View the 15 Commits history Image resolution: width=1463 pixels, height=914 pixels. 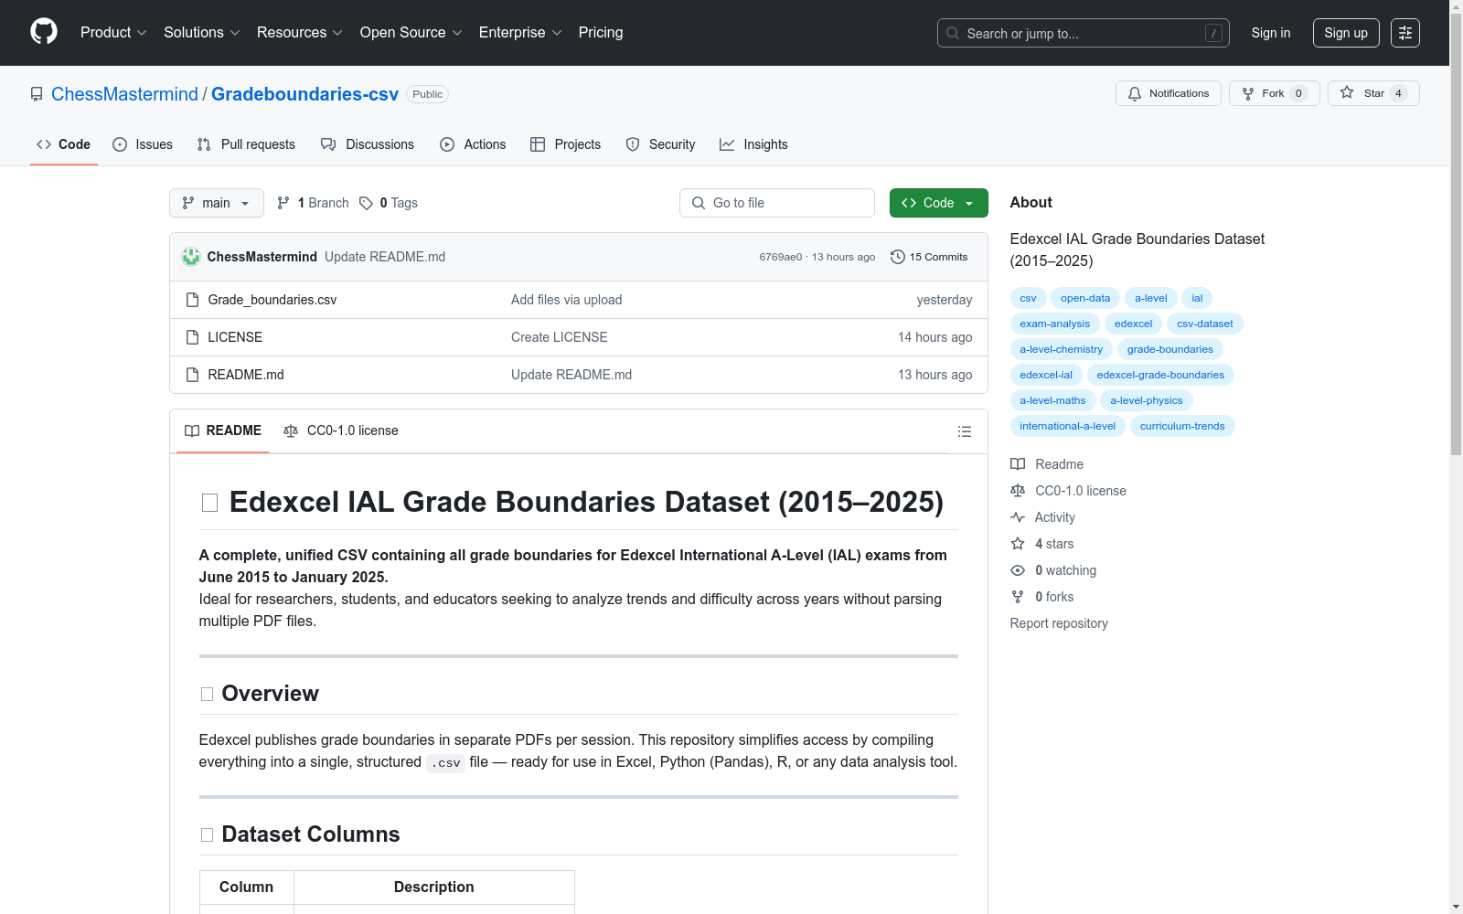pyautogui.click(x=929, y=257)
